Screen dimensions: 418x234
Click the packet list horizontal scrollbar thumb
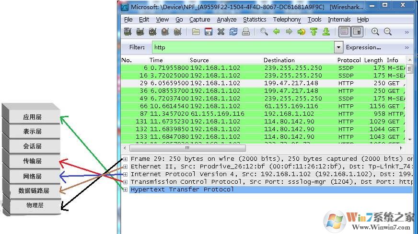point(187,148)
